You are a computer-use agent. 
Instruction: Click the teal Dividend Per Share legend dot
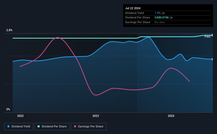click(x=39, y=126)
